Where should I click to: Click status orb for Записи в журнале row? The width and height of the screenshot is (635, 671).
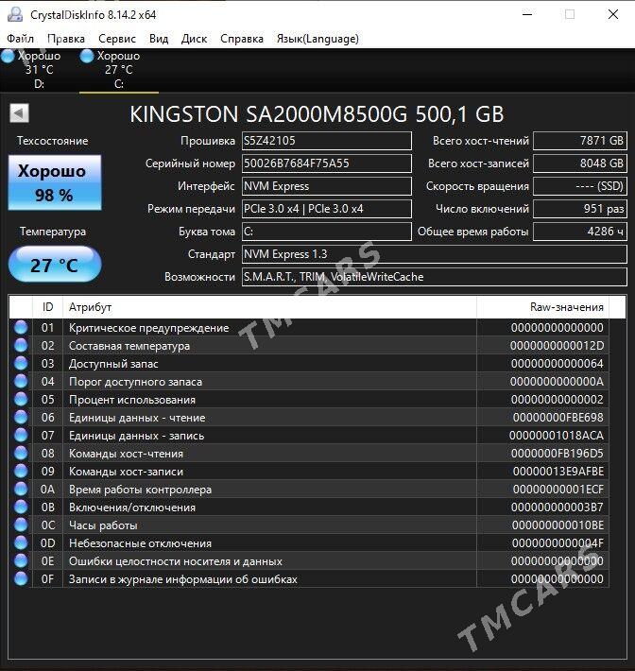click(x=21, y=579)
